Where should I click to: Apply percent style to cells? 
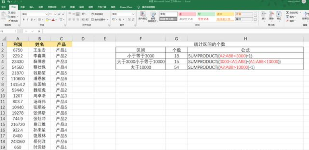click(x=120, y=19)
